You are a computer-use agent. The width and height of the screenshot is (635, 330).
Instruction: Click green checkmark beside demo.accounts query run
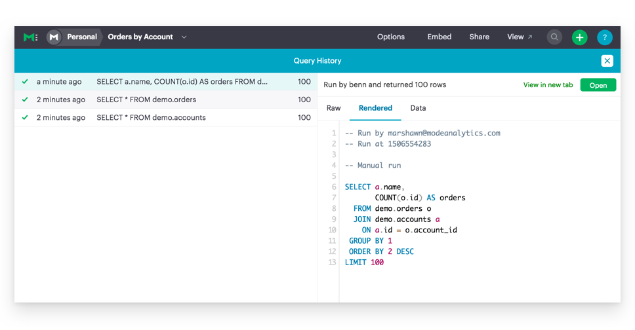(25, 117)
